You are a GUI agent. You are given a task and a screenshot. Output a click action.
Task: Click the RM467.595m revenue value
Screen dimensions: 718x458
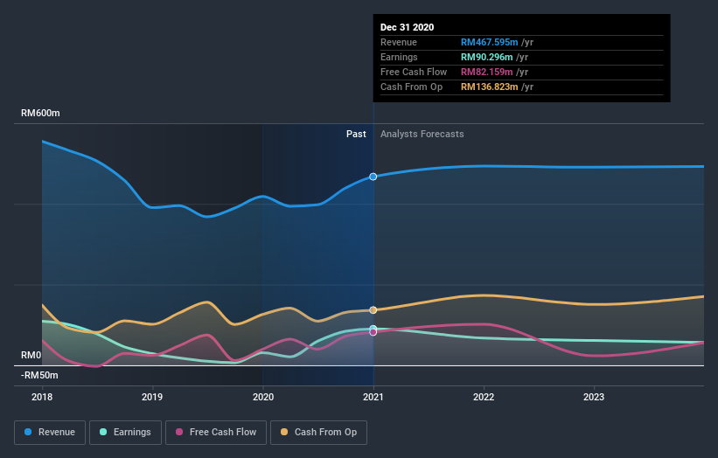pyautogui.click(x=489, y=42)
